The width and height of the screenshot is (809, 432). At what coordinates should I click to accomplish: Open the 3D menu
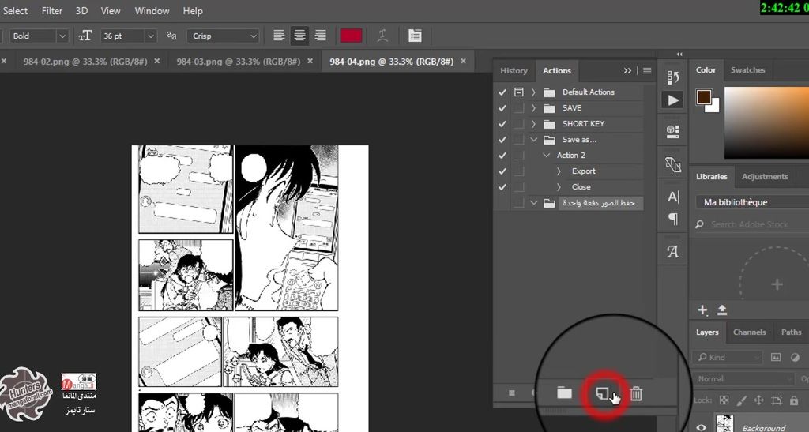pos(81,11)
